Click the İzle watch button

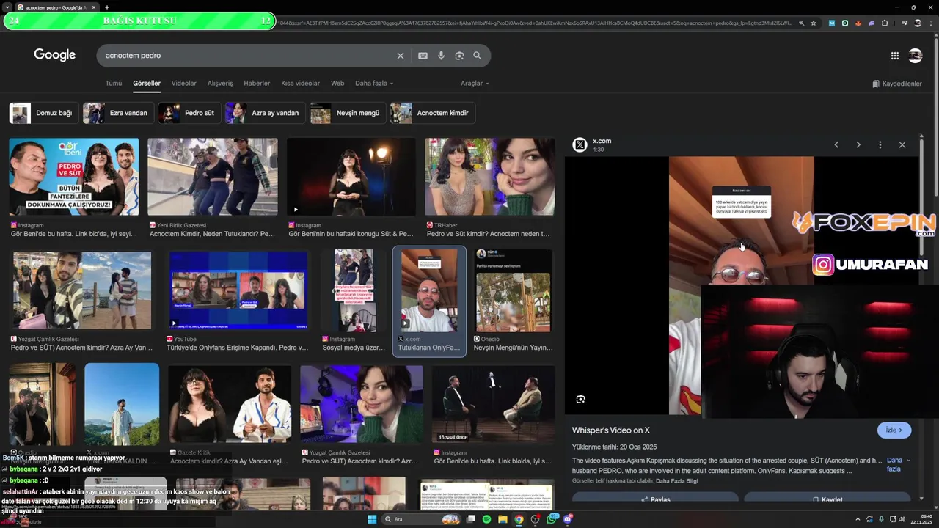pyautogui.click(x=894, y=430)
